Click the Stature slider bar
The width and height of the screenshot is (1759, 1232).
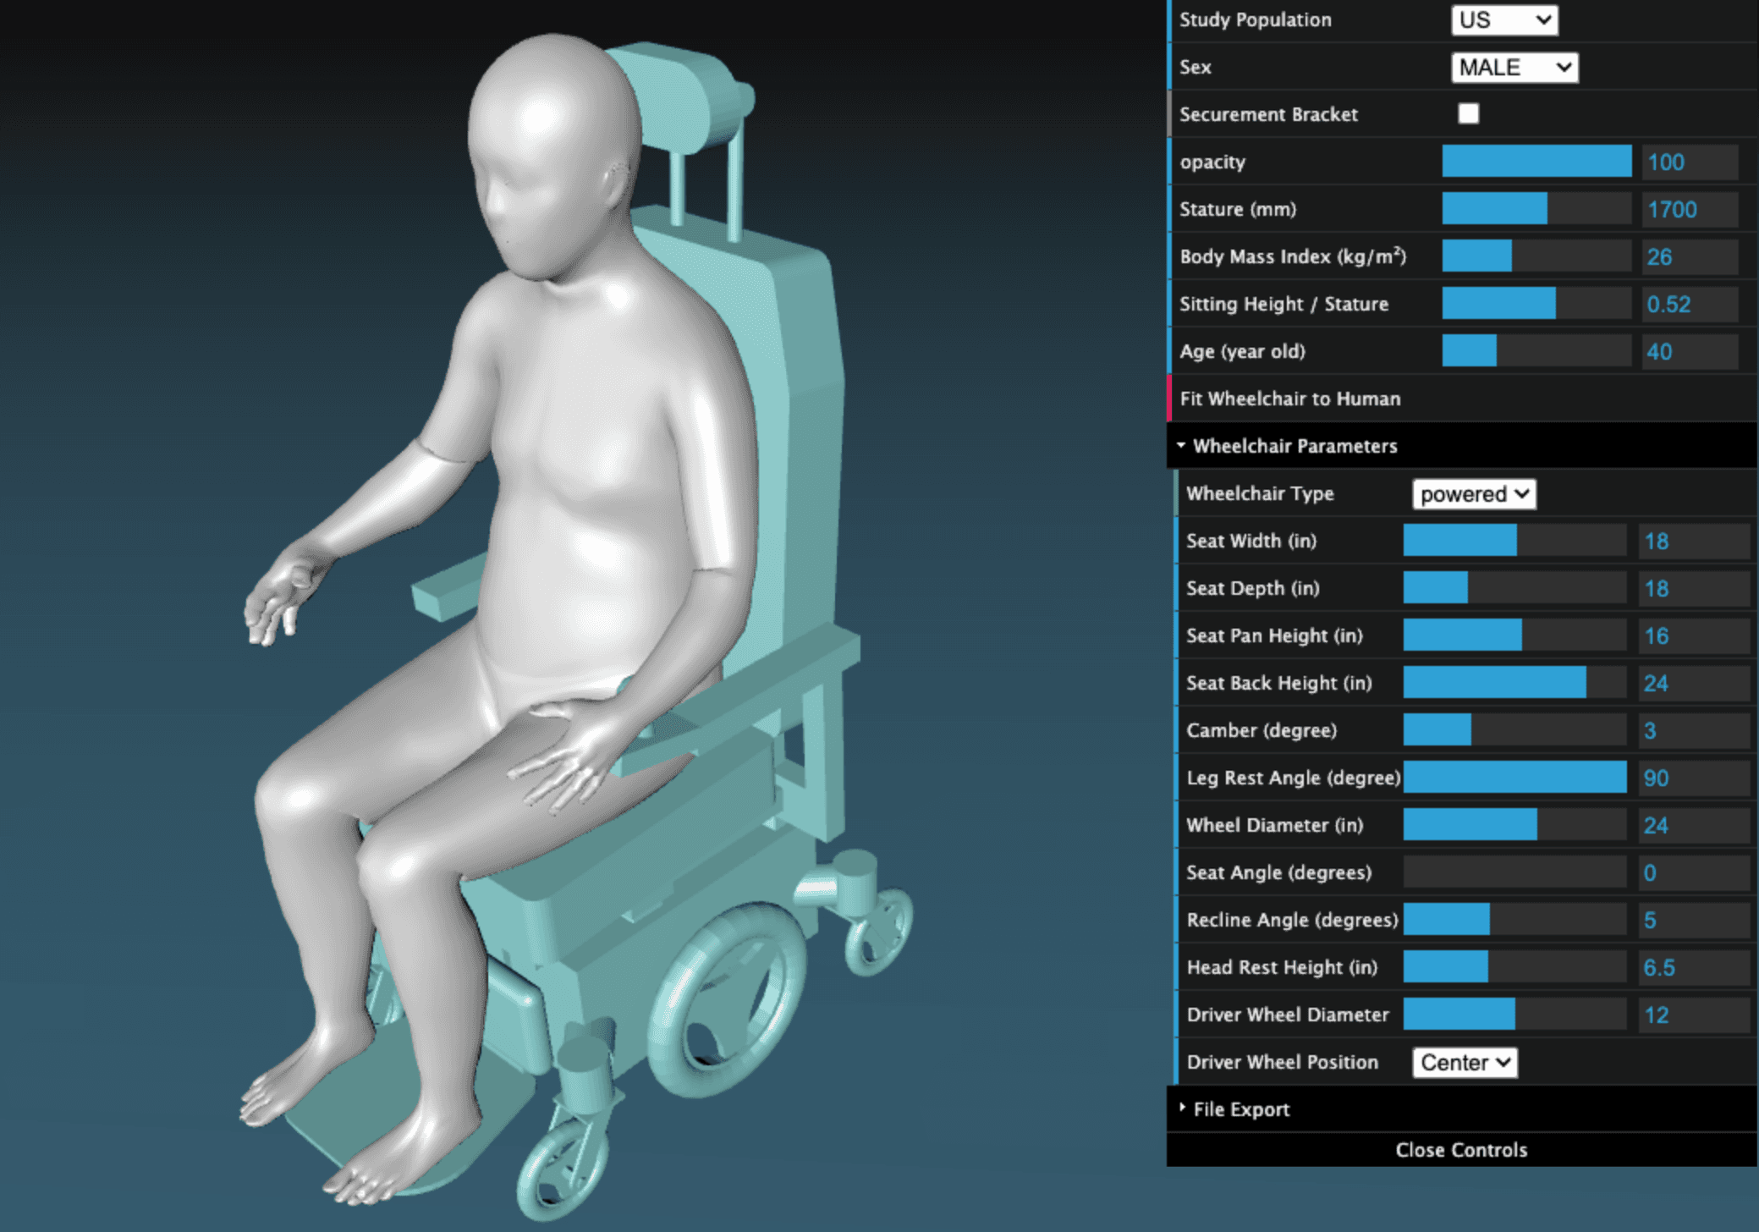(1536, 209)
